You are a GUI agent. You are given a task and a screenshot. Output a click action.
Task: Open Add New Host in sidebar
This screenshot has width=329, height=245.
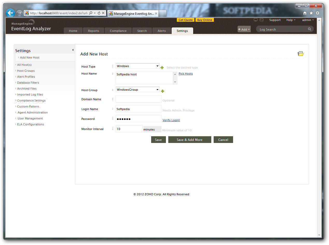point(30,57)
